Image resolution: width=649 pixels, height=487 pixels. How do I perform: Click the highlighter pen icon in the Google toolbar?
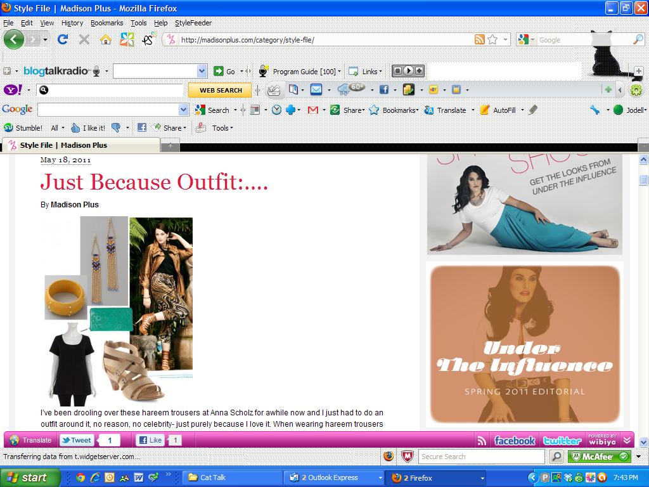[534, 110]
